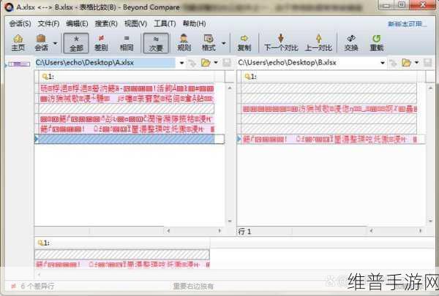
Task: Click the bottom detail pane key icon
Action: click(40, 243)
